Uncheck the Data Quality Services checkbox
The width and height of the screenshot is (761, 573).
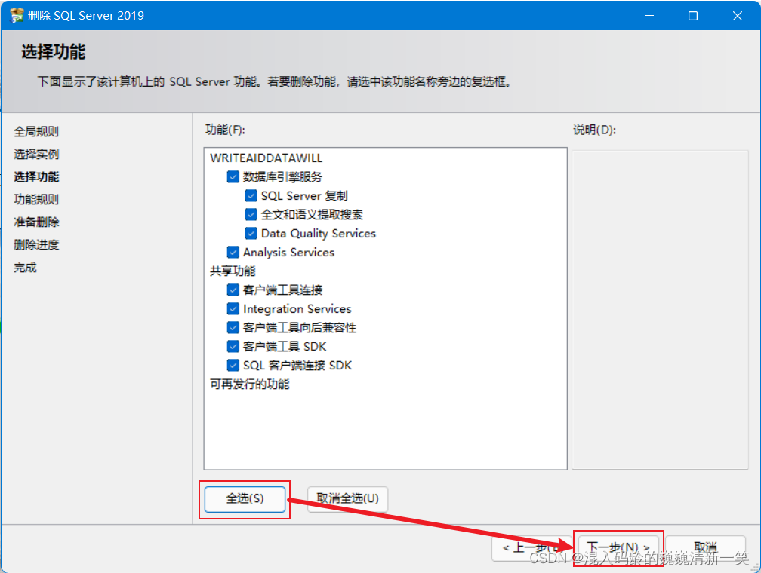251,234
